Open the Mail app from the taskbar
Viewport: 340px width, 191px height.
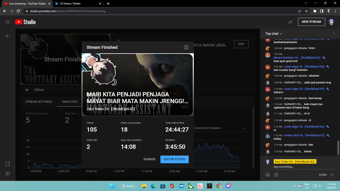pyautogui.click(x=181, y=186)
